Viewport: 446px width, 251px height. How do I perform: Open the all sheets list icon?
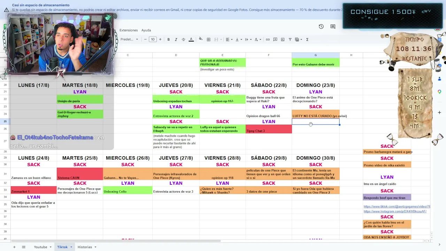[x=24, y=247]
